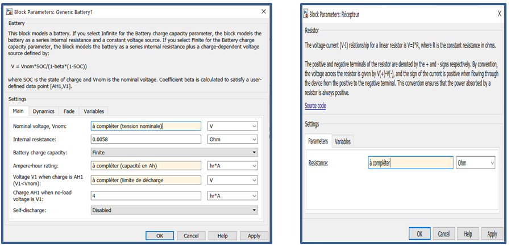This screenshot has width=511, height=247.
Task: Click the Nominal voltage Vnom input field
Action: coord(146,126)
